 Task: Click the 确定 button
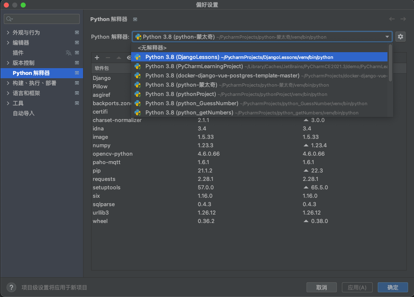tap(392, 287)
